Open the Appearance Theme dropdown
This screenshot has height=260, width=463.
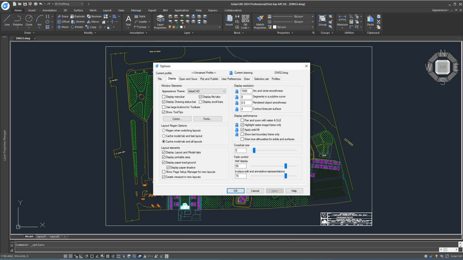223,91
